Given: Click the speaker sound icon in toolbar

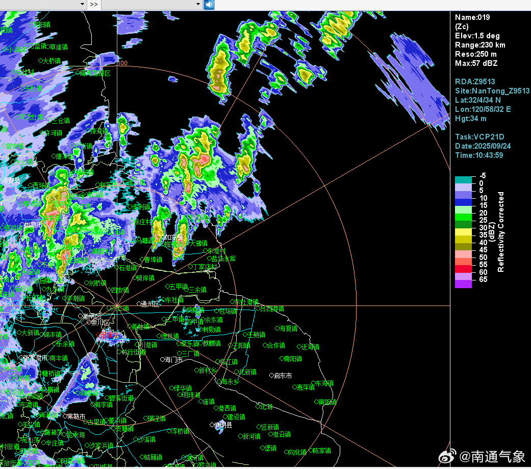Looking at the screenshot, I should point(209,5).
